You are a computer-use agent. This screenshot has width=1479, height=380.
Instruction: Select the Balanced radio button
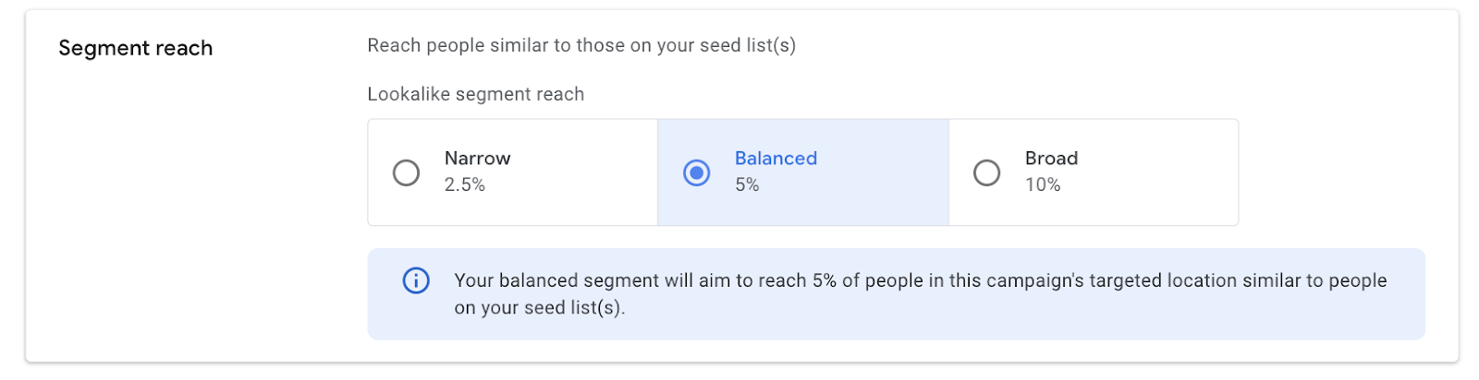coord(696,172)
